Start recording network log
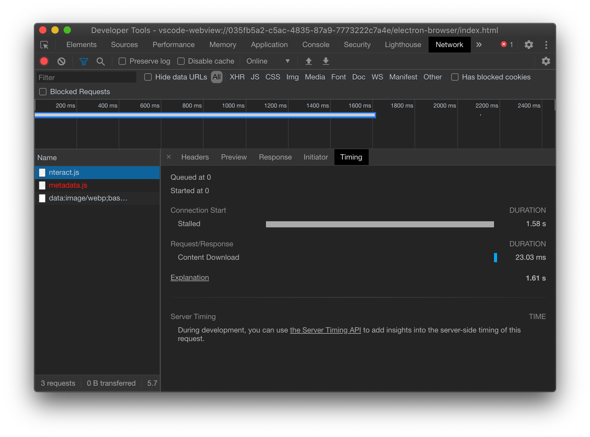The image size is (590, 437). click(44, 61)
